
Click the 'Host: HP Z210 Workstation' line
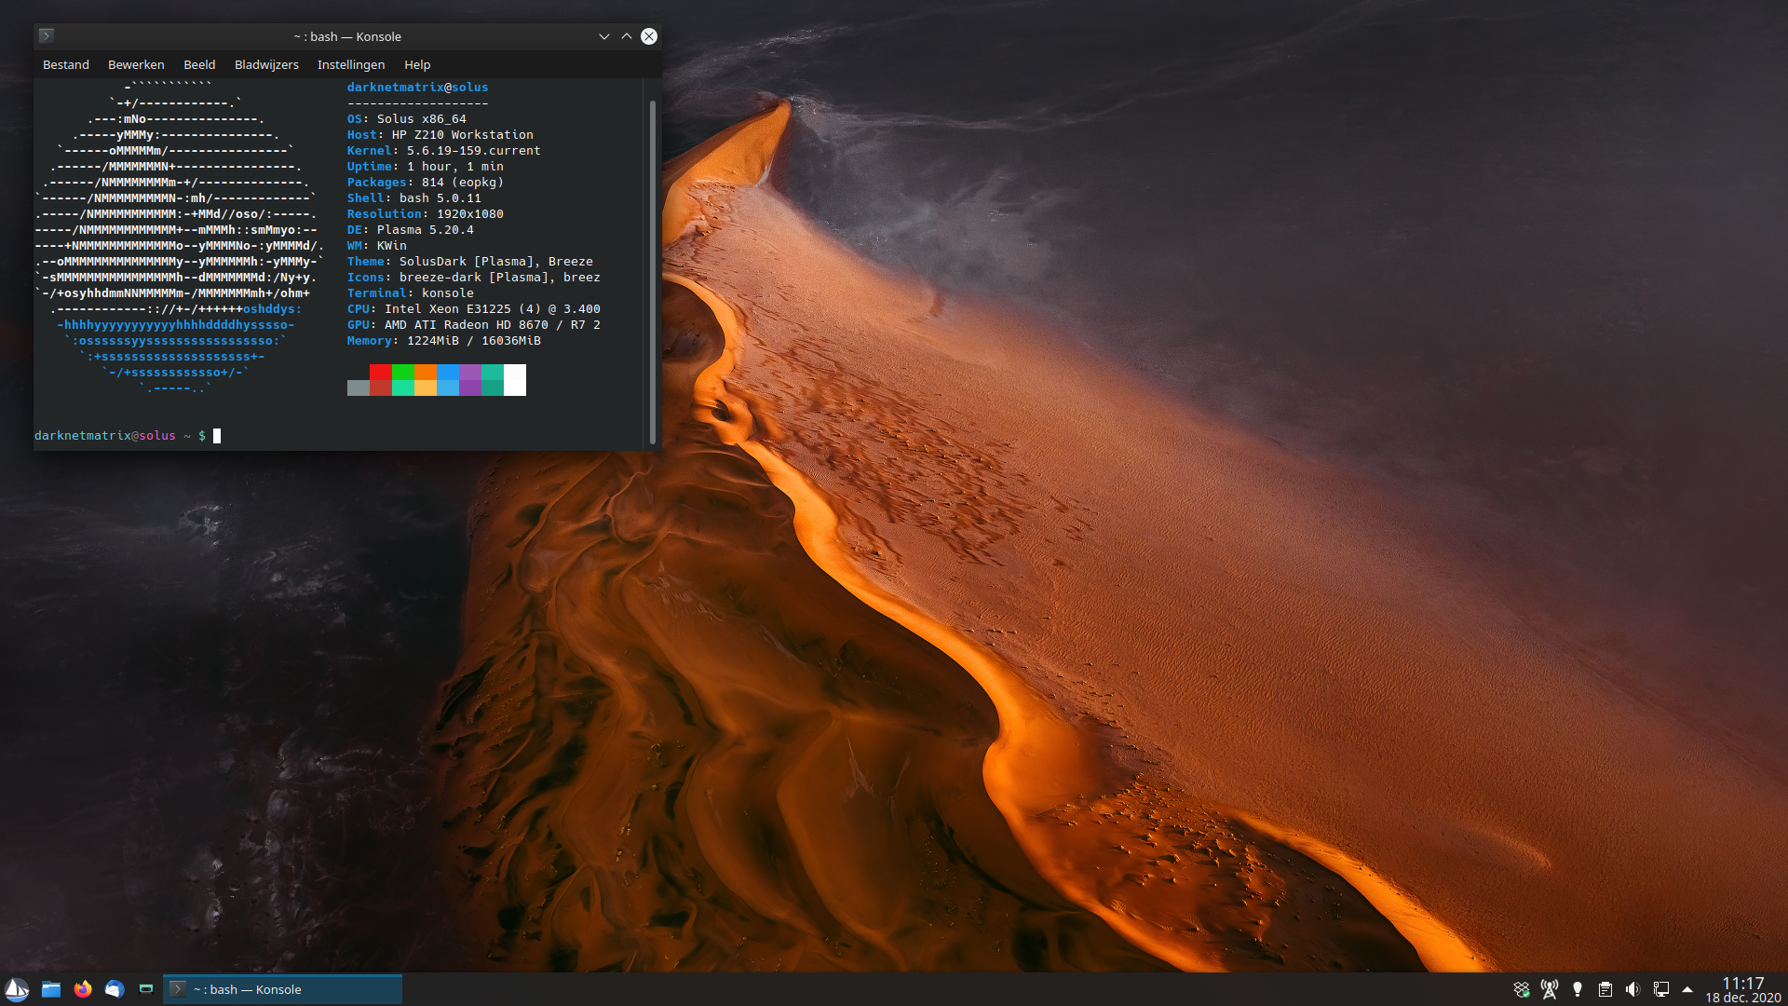pos(440,134)
